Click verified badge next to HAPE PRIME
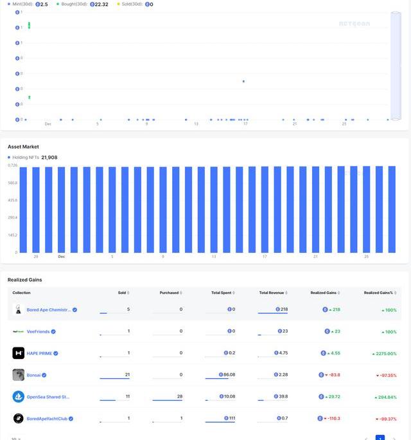Screen dimensions: 411x440 coord(56,354)
